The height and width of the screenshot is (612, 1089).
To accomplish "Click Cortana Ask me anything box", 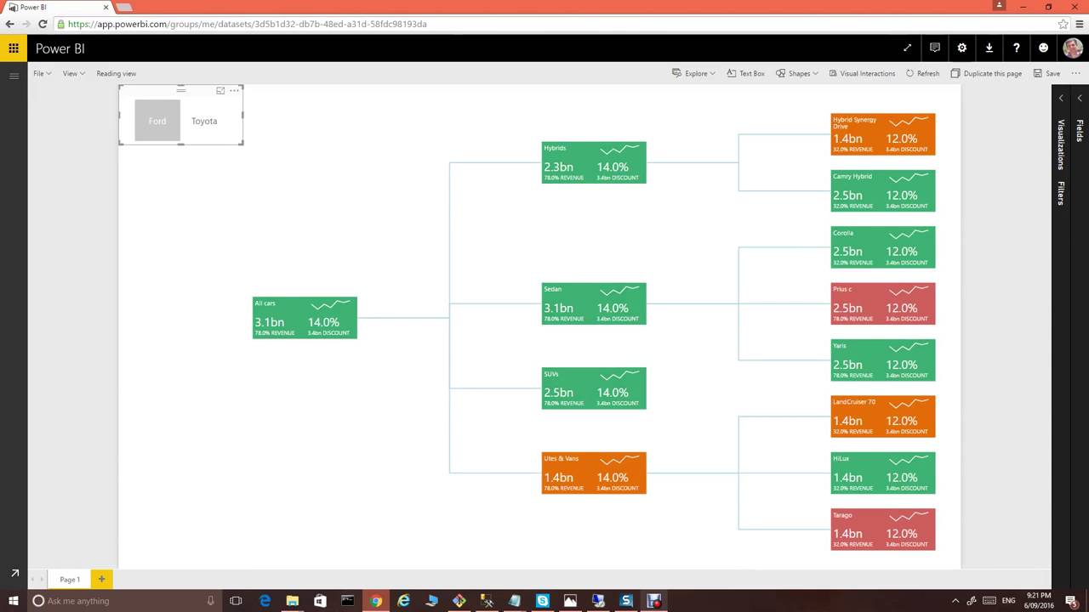I will click(x=124, y=601).
